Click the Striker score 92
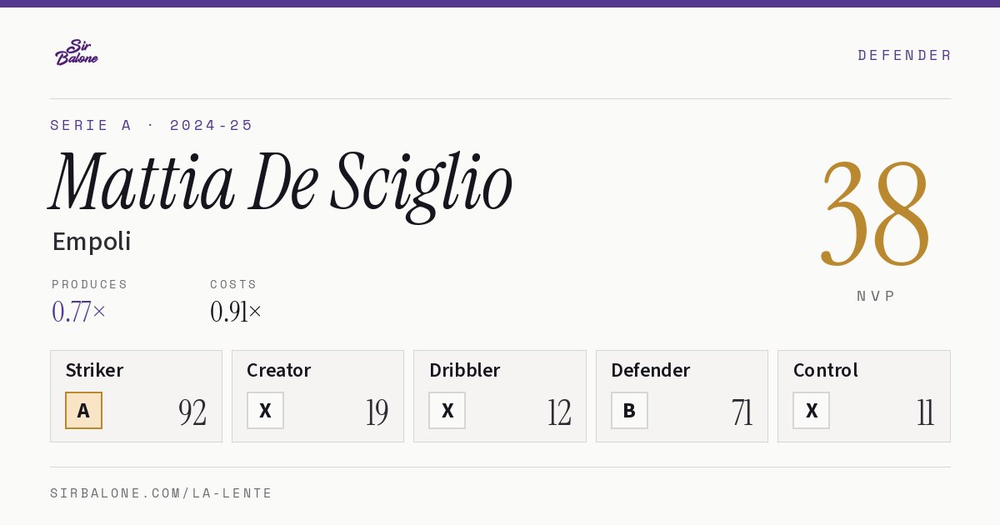 (x=192, y=412)
